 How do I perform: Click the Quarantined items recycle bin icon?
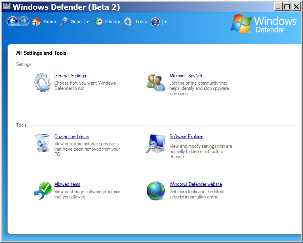pyautogui.click(x=42, y=143)
